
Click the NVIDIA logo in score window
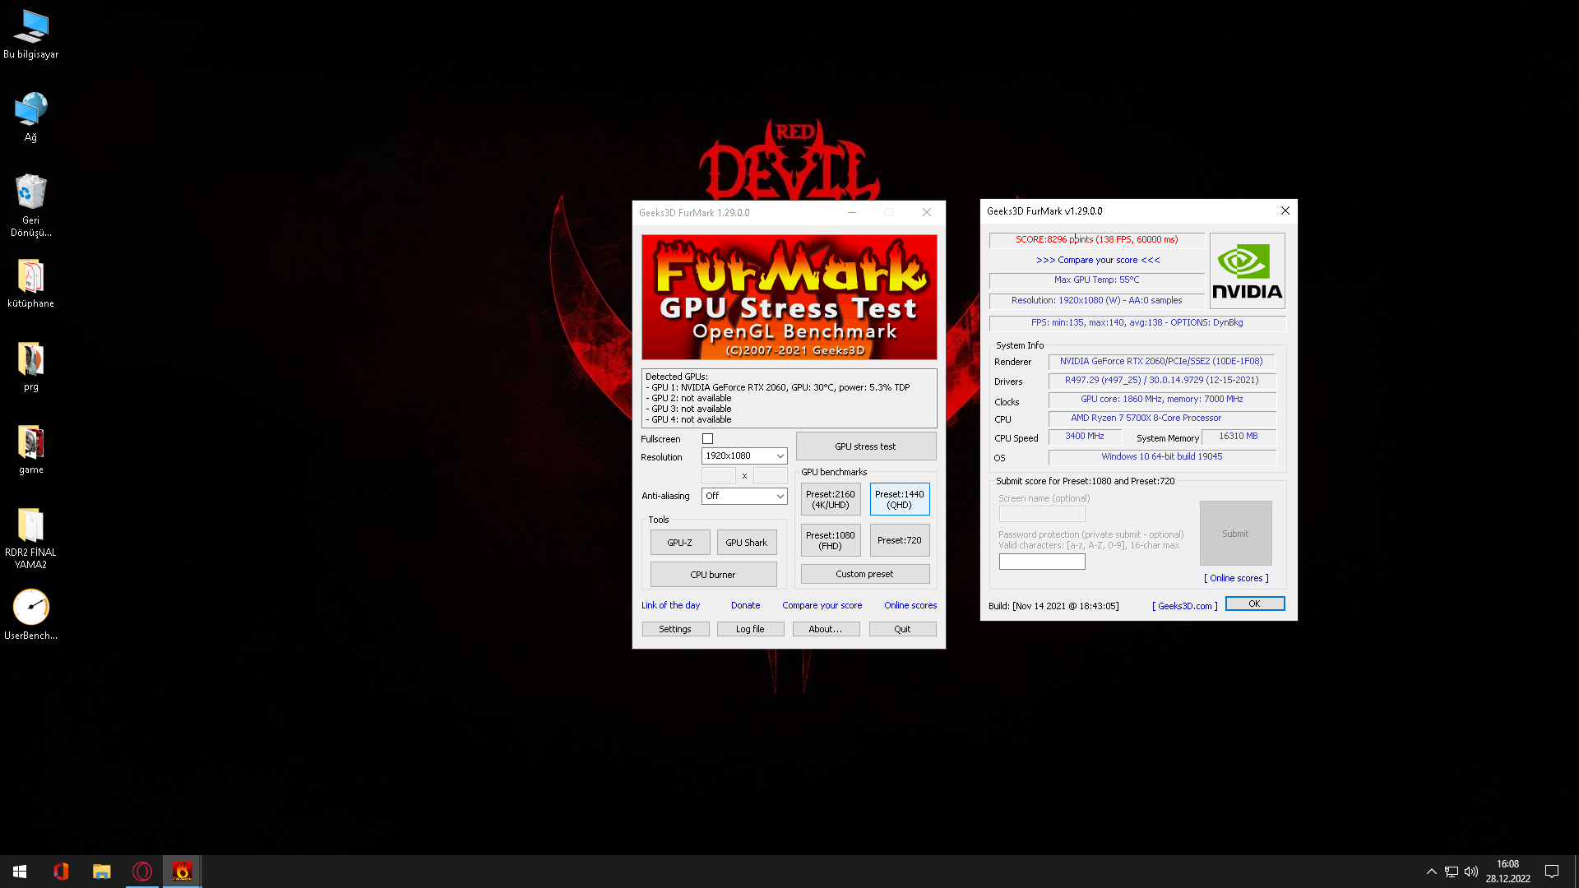click(1247, 271)
